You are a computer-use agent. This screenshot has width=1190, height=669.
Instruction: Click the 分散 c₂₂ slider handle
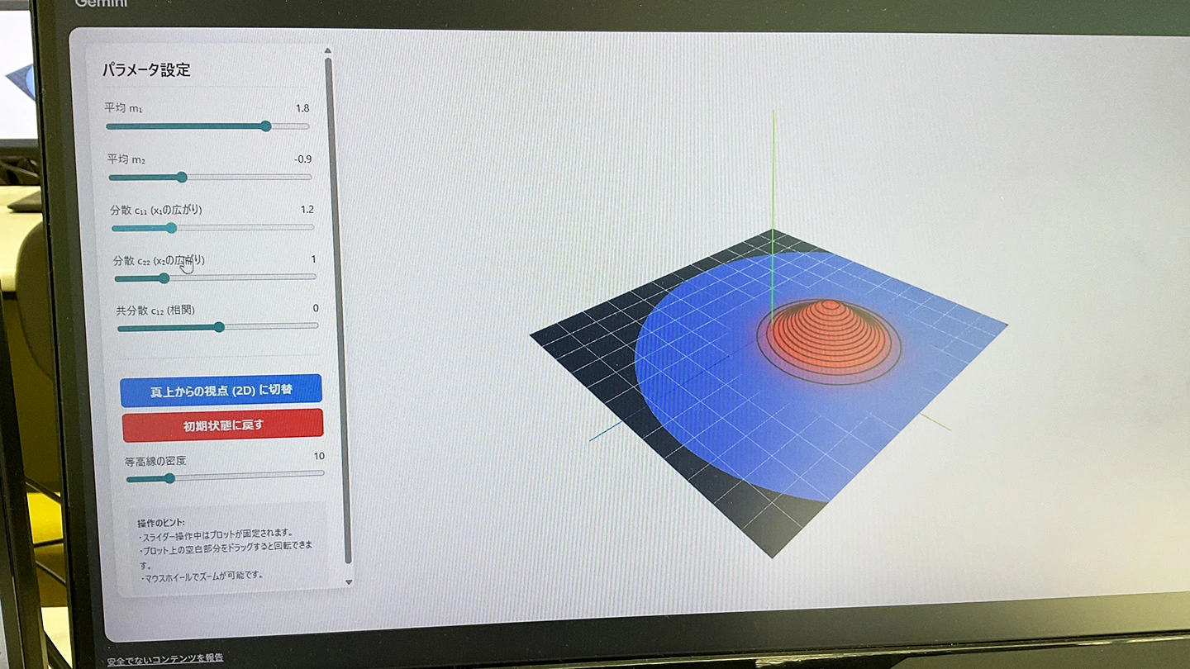pos(164,278)
